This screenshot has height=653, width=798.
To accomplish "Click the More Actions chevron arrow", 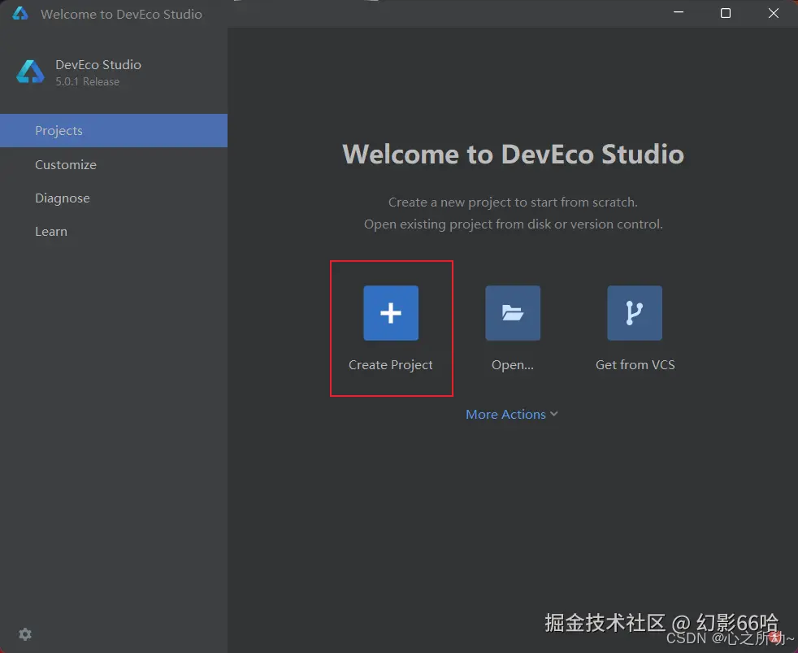I will point(553,414).
